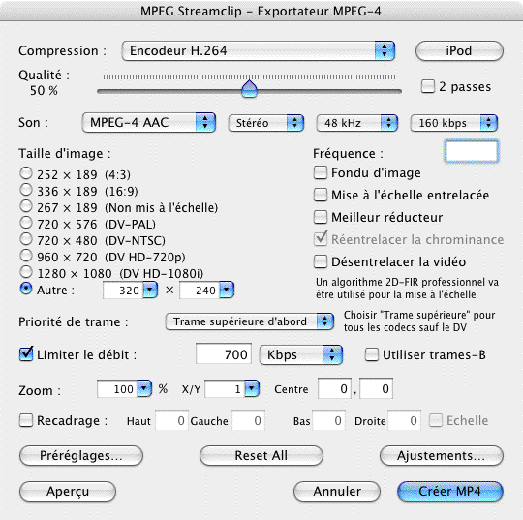Select the Autre custom size radio button
Screen dimensions: 523x520
[x=26, y=289]
